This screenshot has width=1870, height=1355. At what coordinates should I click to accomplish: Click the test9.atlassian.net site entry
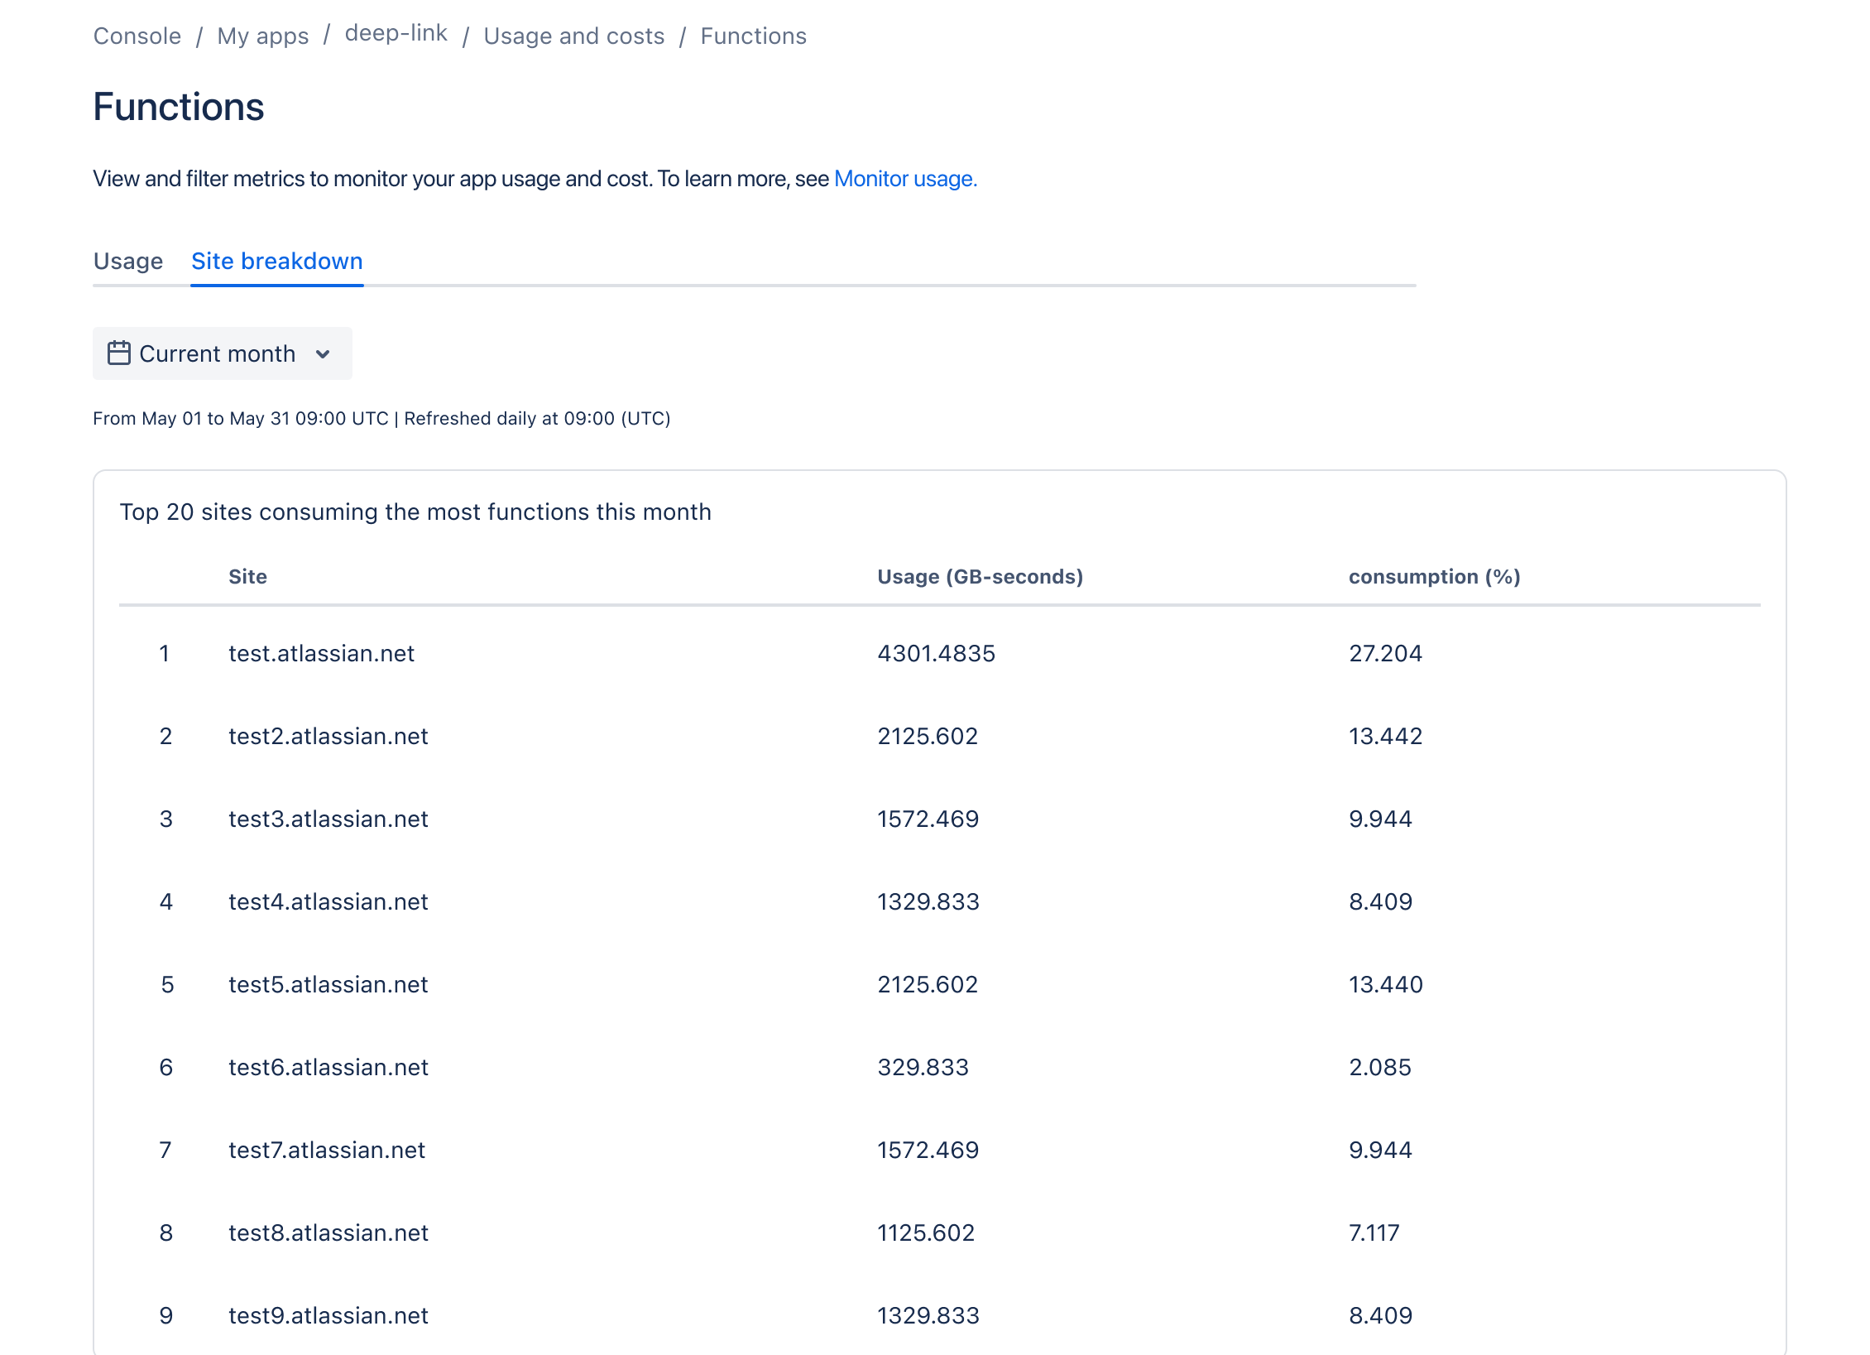328,1315
